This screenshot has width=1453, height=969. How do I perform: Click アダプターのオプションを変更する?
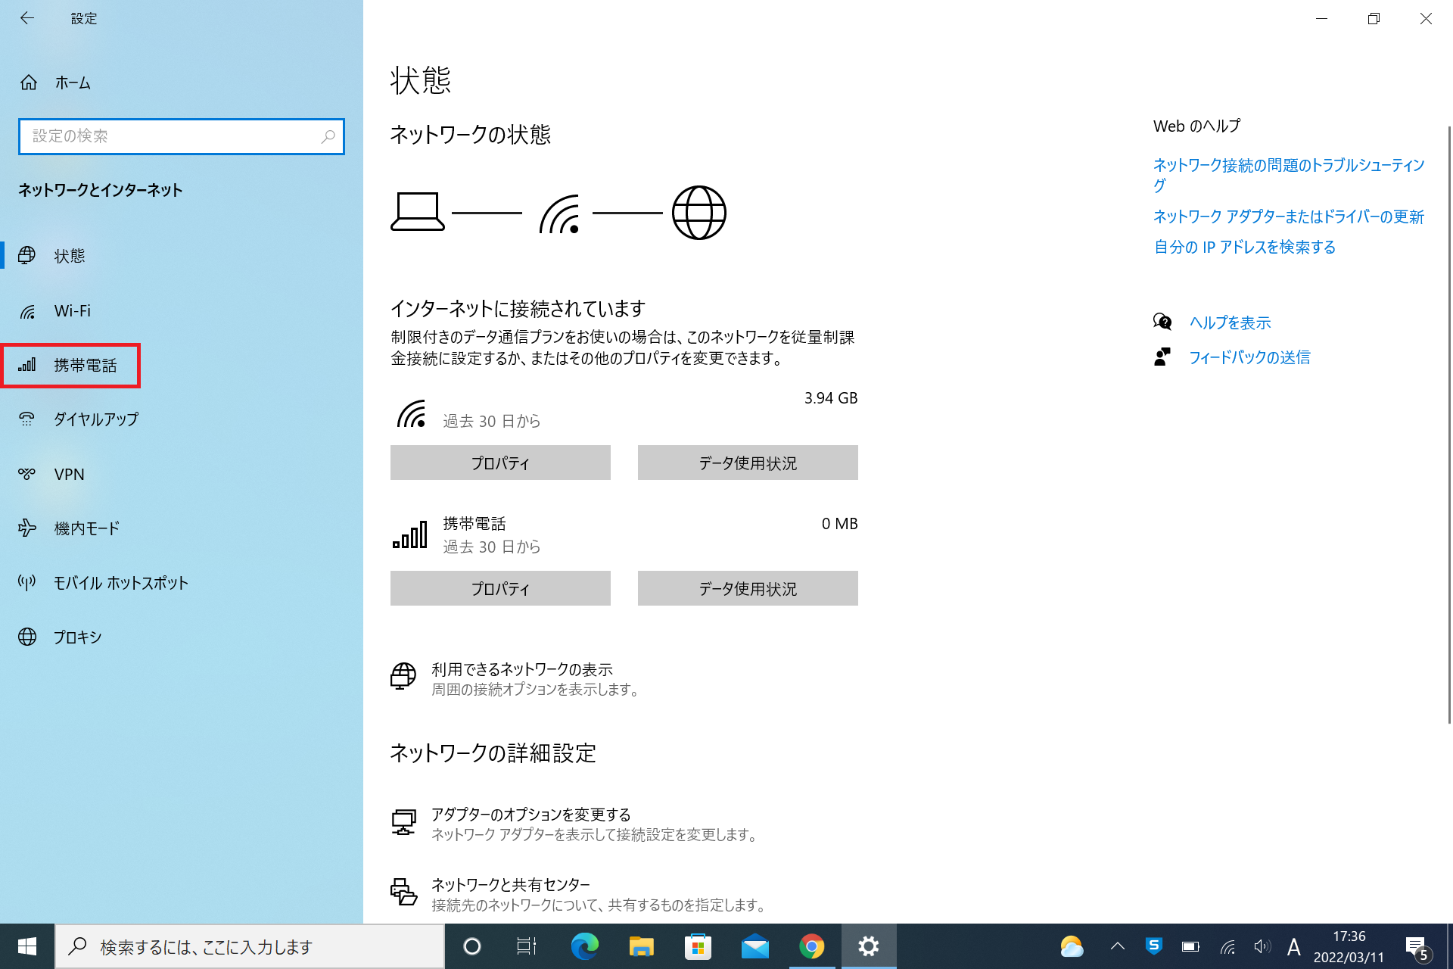pyautogui.click(x=531, y=815)
